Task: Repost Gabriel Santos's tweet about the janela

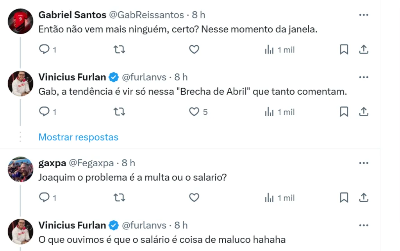Action: [x=119, y=50]
